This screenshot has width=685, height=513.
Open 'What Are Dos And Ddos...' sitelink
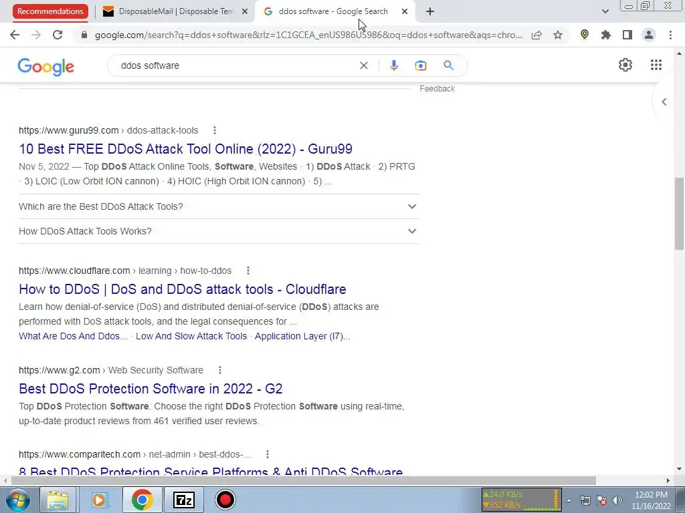pos(73,337)
